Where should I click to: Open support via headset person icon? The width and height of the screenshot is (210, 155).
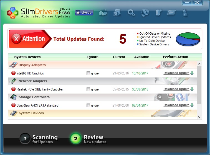185,12
